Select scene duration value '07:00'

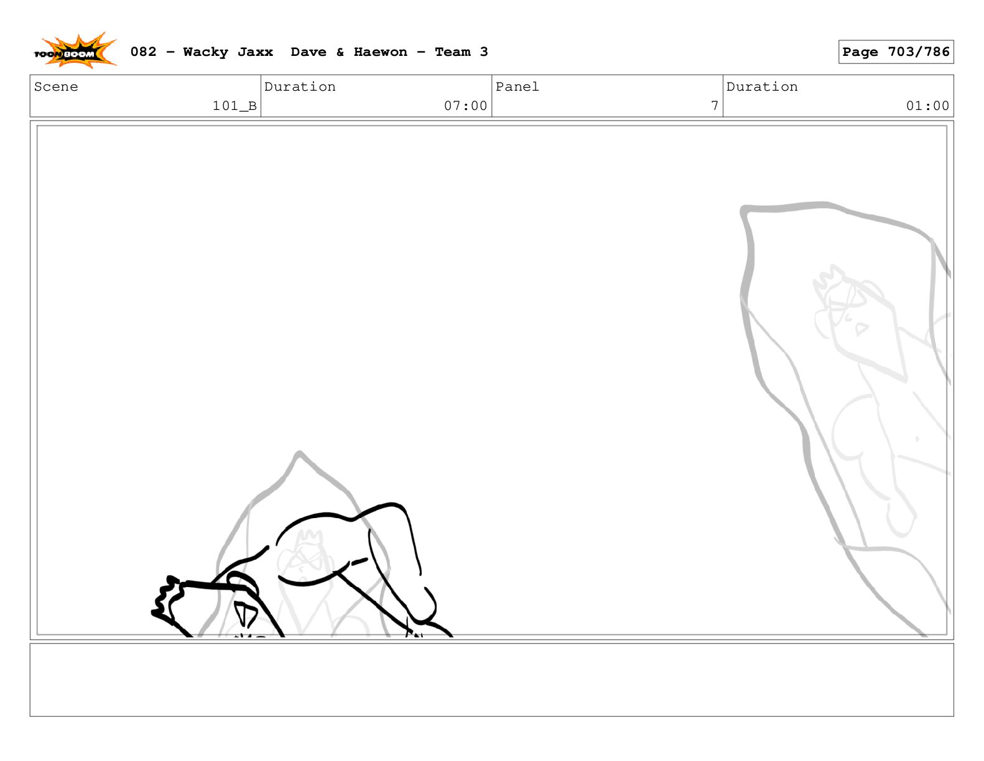pos(465,106)
